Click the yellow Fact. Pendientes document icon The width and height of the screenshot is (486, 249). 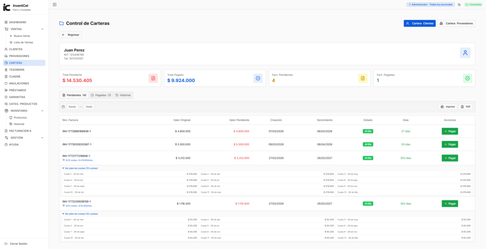[x=363, y=78]
